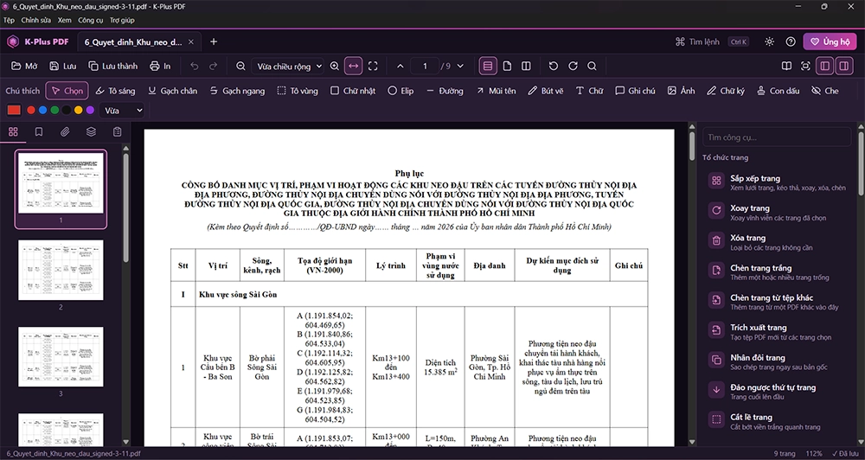Viewport: 865px width, 460px height.
Task: Select the Tô sáng highlight tool
Action: point(115,91)
